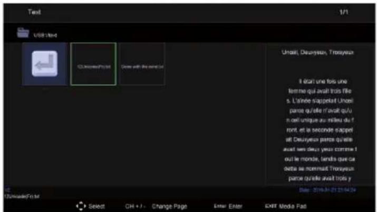Click preview line 'femme qui avait trois fille'
This screenshot has width=377, height=212.
click(x=320, y=91)
